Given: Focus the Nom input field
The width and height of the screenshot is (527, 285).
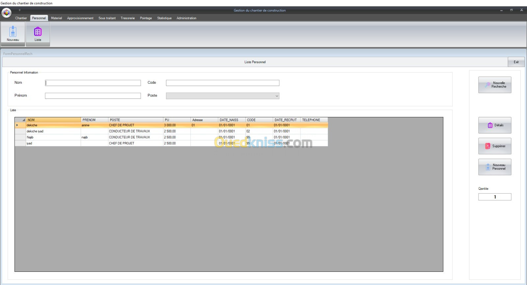Looking at the screenshot, I should (x=93, y=83).
